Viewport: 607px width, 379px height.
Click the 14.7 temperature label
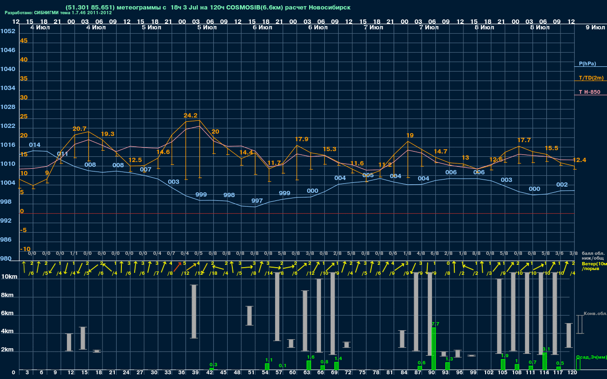[441, 151]
